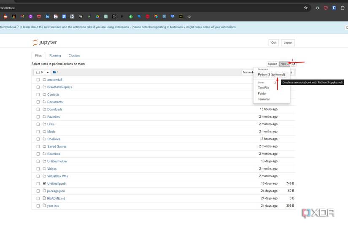Switch to the Running tab
348x232 pixels.
(55, 56)
